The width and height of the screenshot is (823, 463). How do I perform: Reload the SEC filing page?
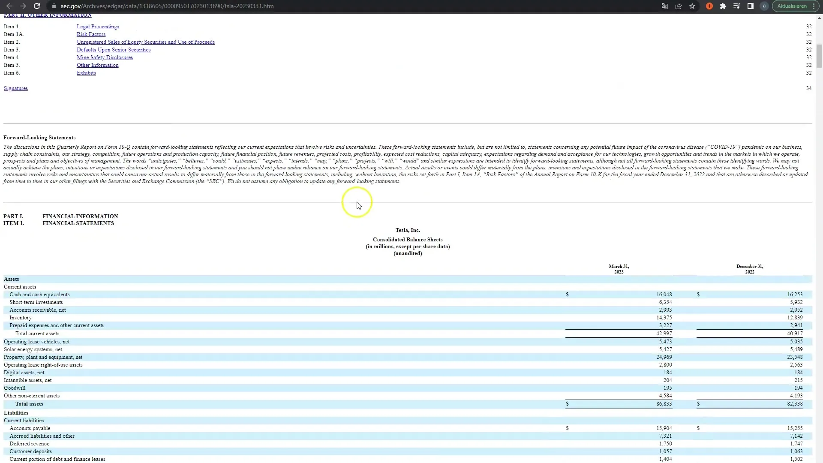[x=37, y=6]
